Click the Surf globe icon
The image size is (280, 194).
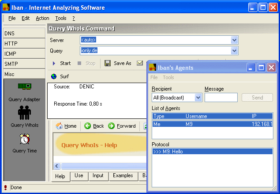(54, 76)
